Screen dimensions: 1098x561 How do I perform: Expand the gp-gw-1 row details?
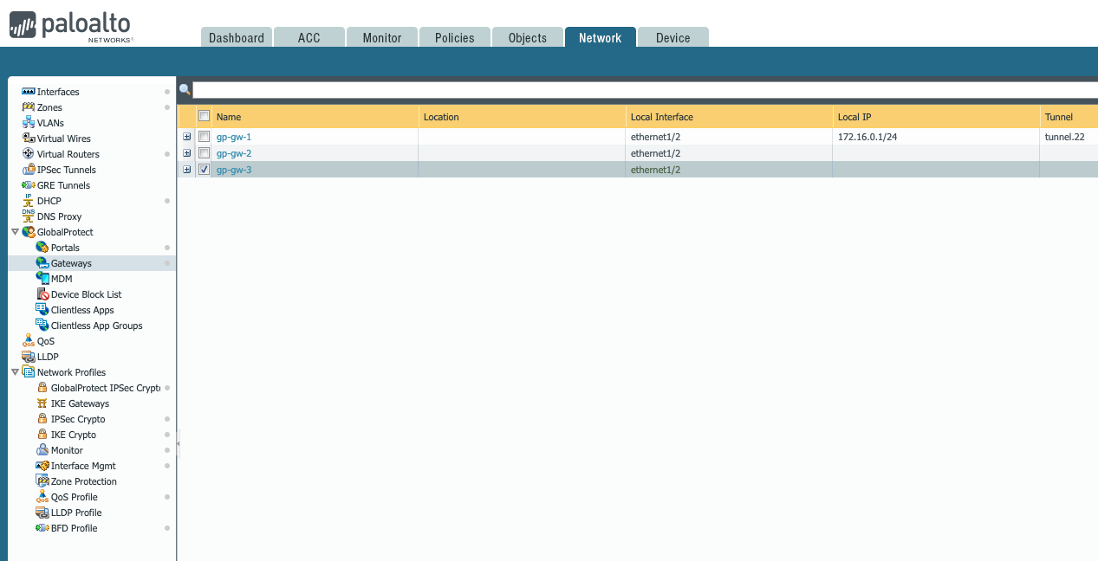[x=186, y=136]
